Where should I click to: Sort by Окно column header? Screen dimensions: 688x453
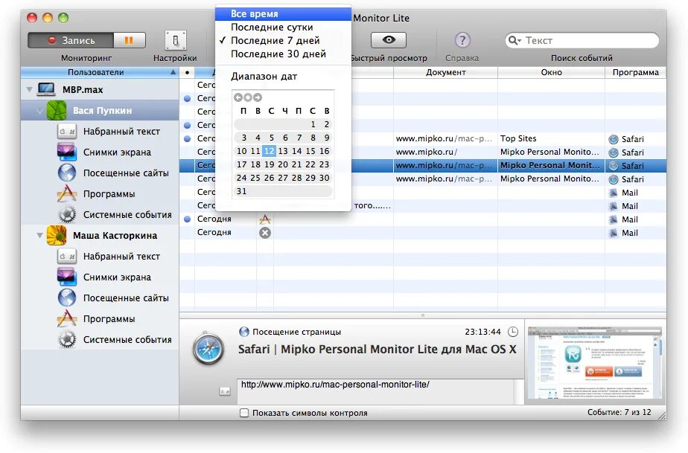pos(551,72)
